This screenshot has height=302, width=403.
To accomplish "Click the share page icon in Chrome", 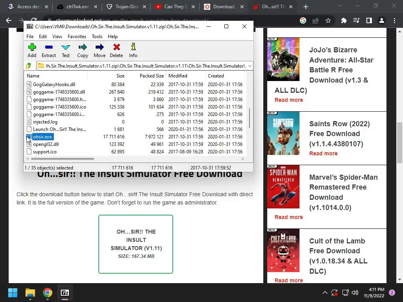I will [x=316, y=20].
